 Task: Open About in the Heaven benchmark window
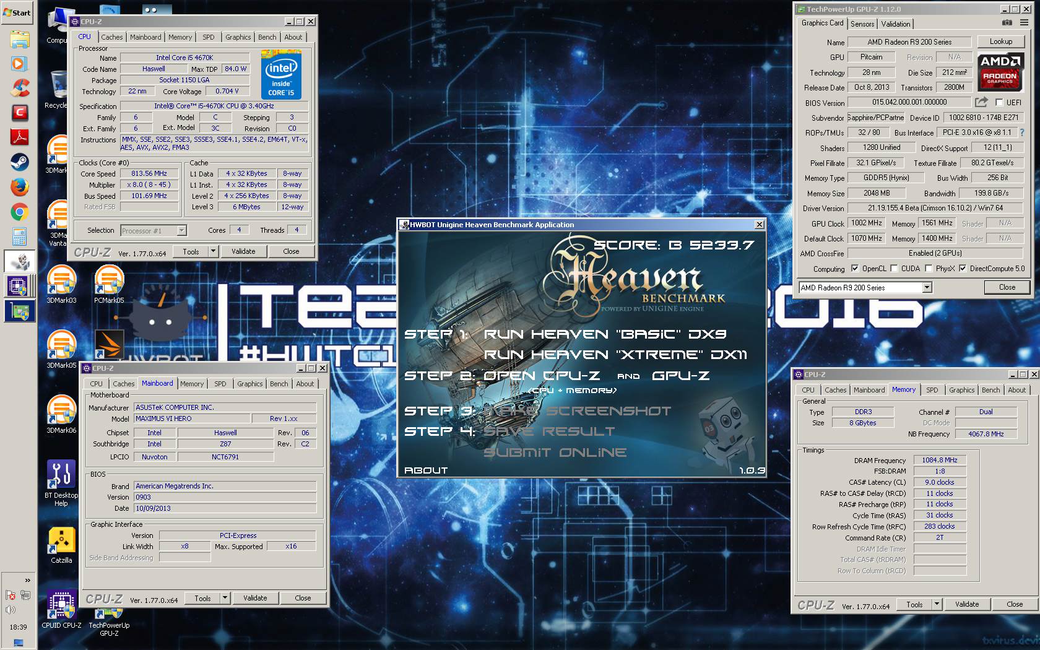[426, 470]
